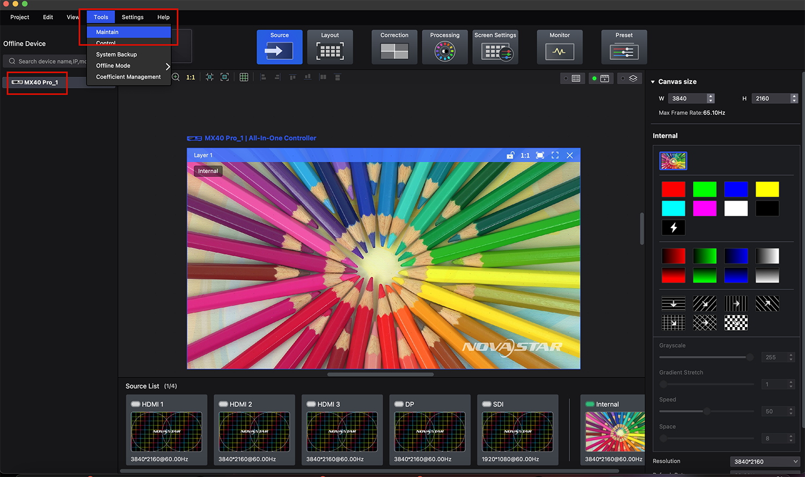Expand the Offline Mode submenu arrow

(167, 66)
